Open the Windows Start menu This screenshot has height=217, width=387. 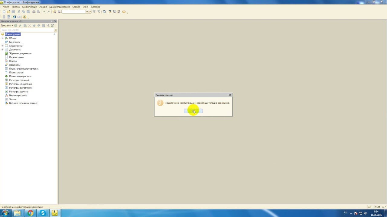pos(5,213)
